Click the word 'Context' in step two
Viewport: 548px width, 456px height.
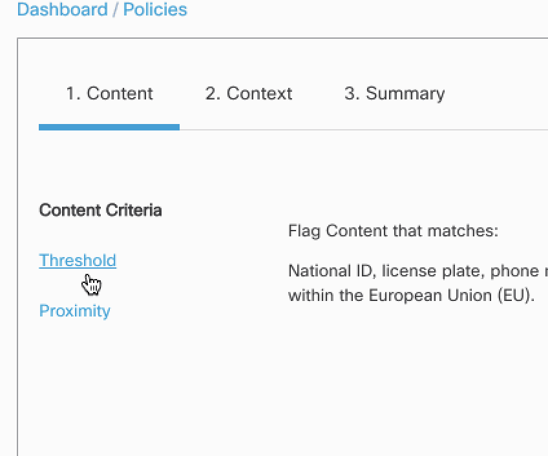coord(259,94)
